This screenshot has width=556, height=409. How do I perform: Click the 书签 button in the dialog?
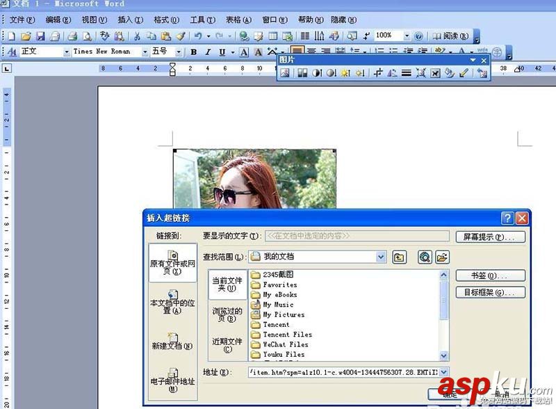click(491, 275)
